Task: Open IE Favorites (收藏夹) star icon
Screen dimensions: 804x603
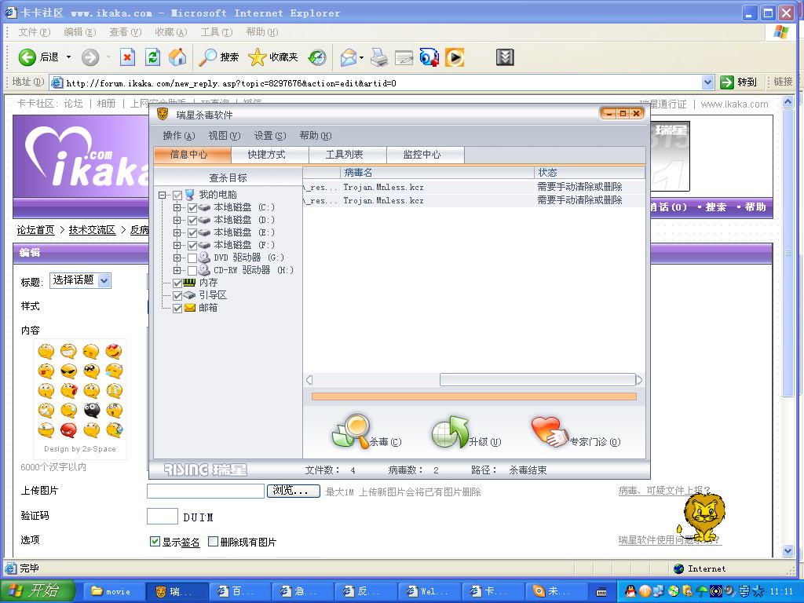Action: [258, 57]
